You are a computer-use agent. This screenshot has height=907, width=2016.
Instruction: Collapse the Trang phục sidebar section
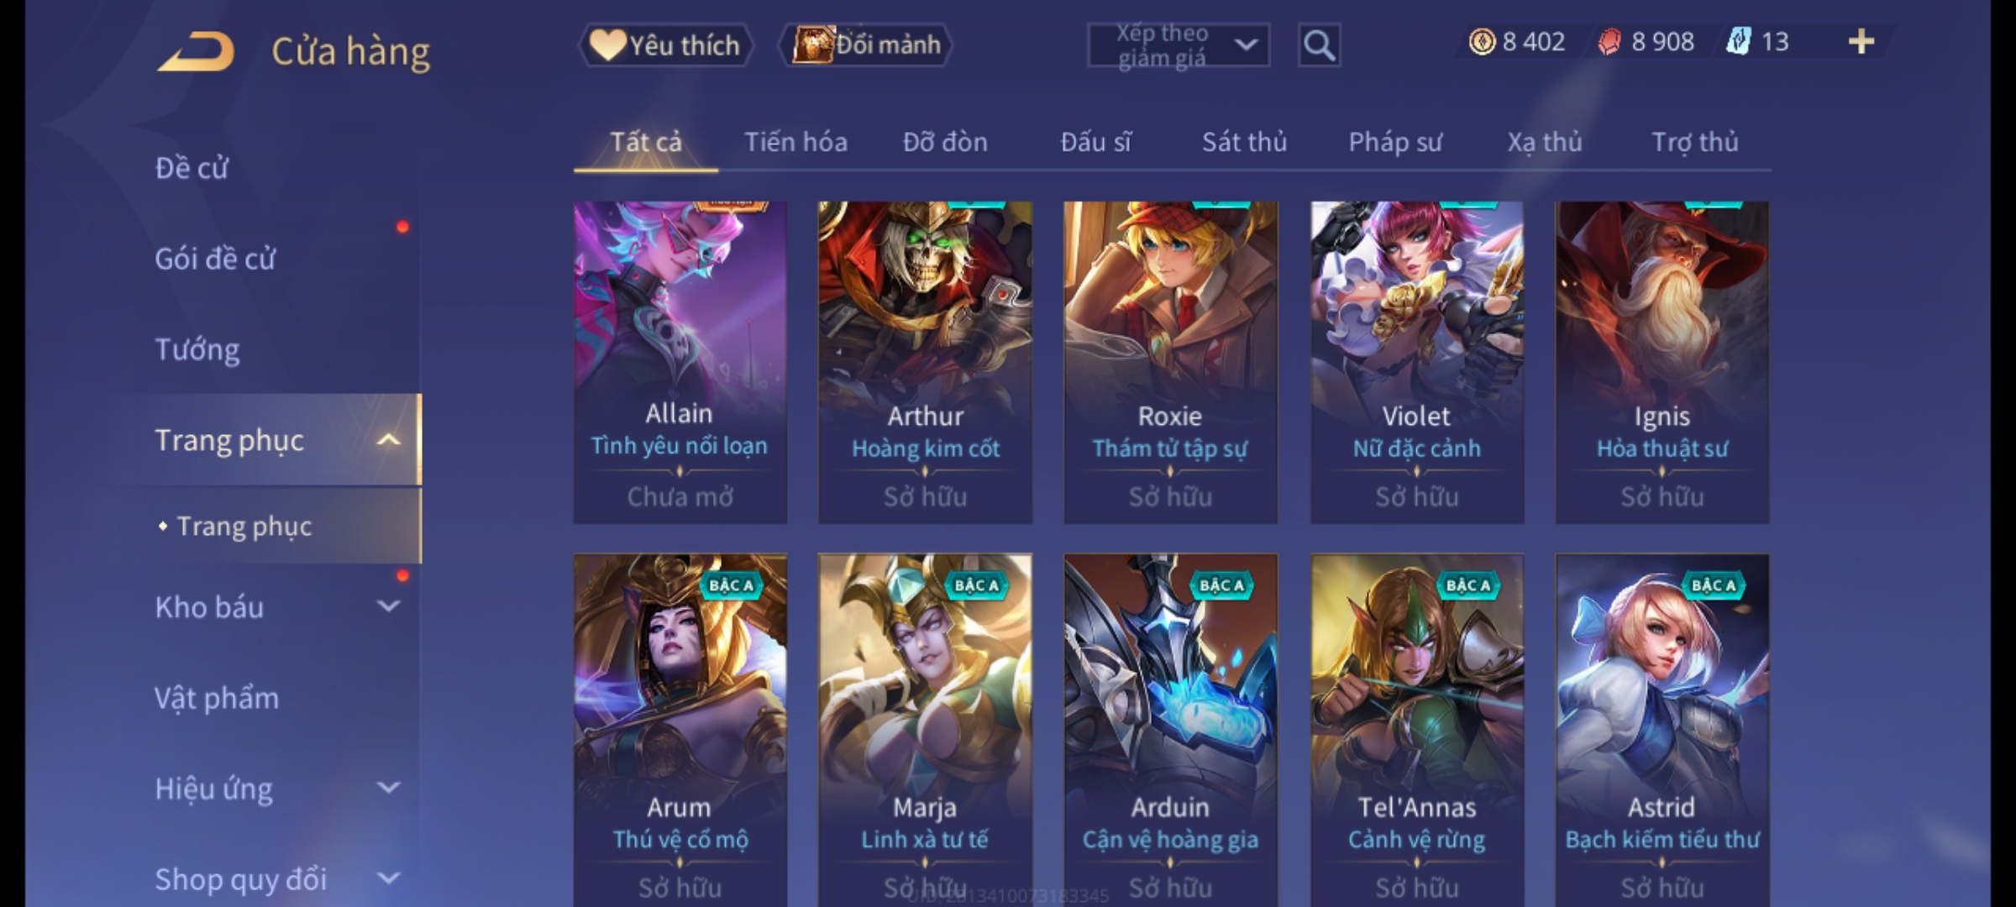tap(388, 440)
